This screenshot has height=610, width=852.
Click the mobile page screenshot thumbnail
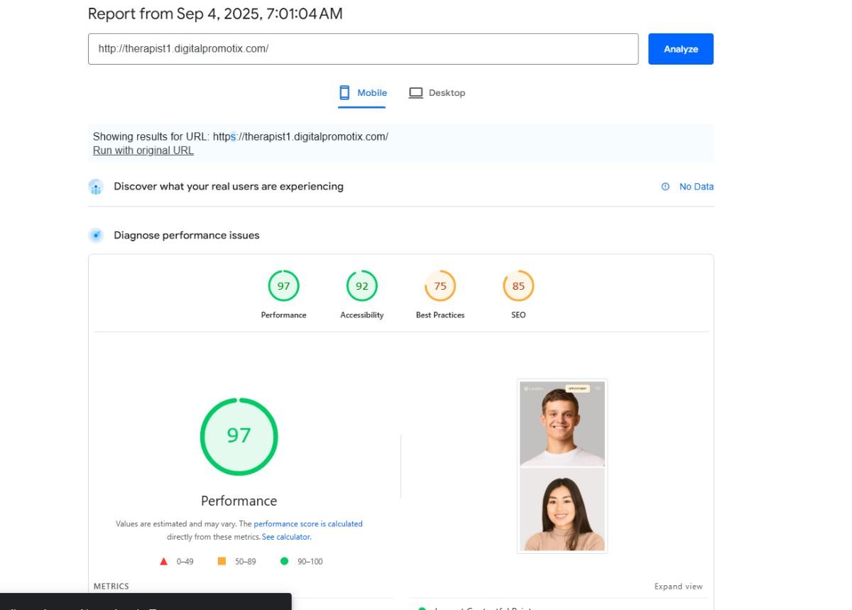[562, 466]
